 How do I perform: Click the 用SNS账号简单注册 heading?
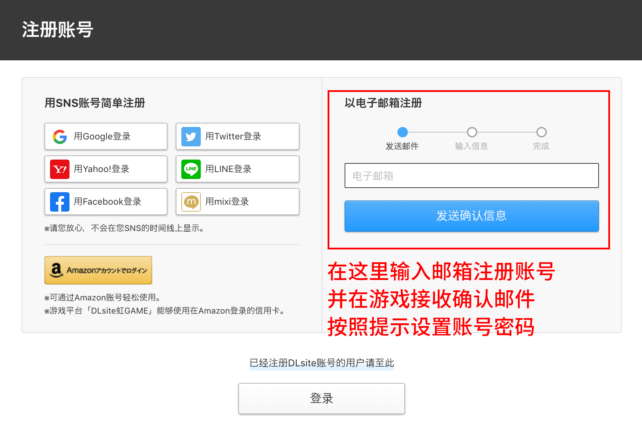[x=95, y=103]
